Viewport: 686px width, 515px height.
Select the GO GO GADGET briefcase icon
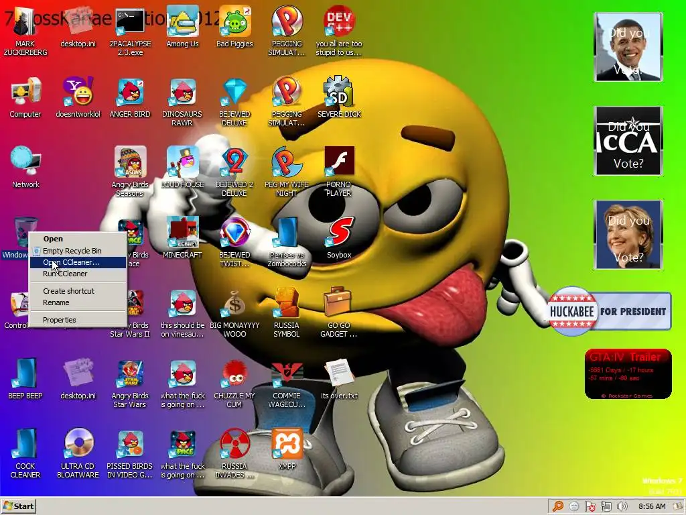[339, 312]
